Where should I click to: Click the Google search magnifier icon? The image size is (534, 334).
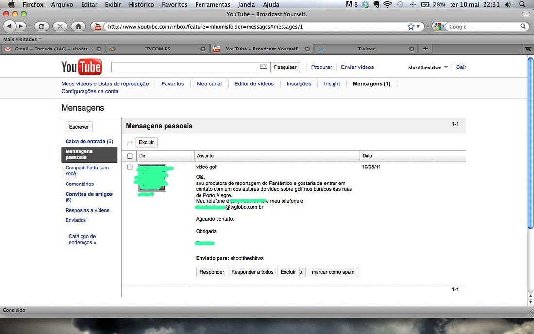coord(523,26)
